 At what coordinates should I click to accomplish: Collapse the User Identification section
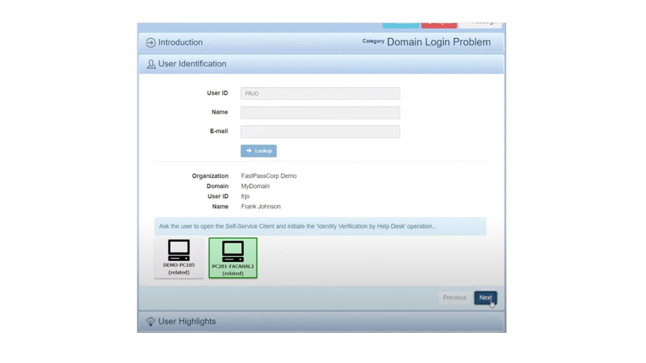pyautogui.click(x=192, y=64)
